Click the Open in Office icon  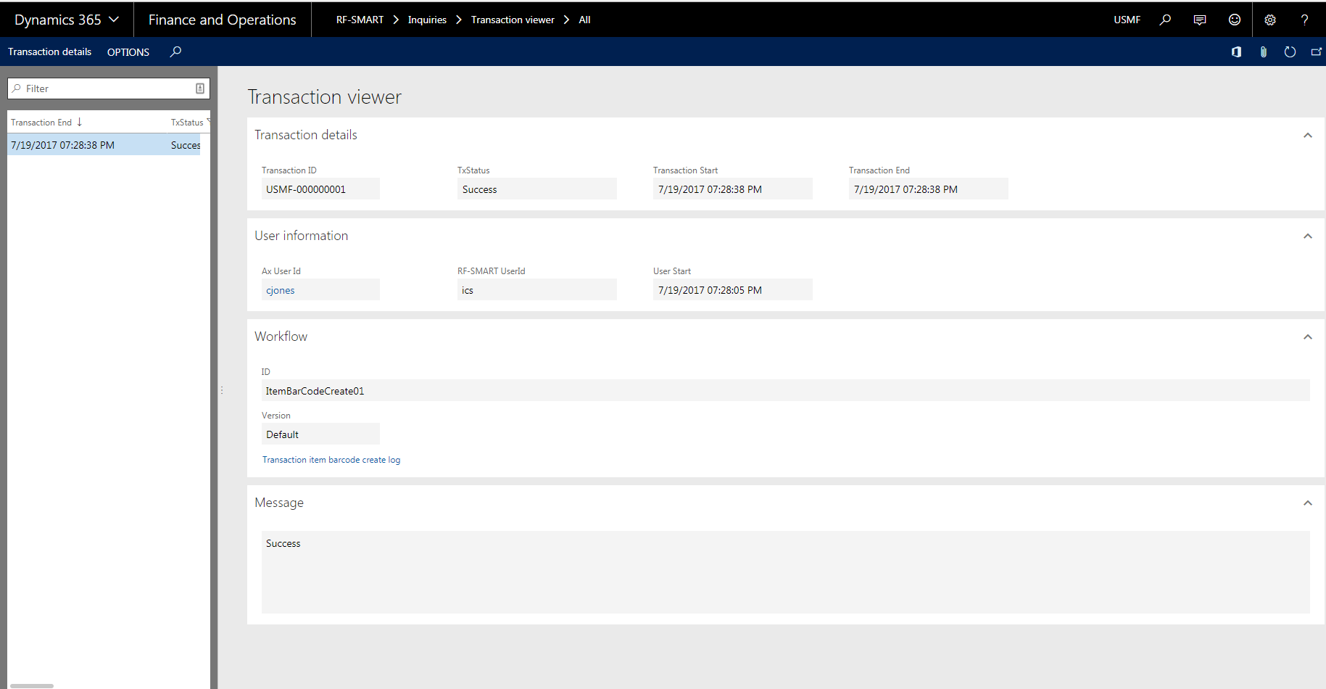click(1236, 51)
